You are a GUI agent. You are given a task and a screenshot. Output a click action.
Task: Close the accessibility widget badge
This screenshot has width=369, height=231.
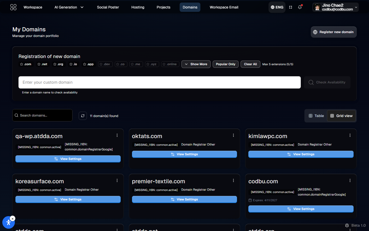13,219
